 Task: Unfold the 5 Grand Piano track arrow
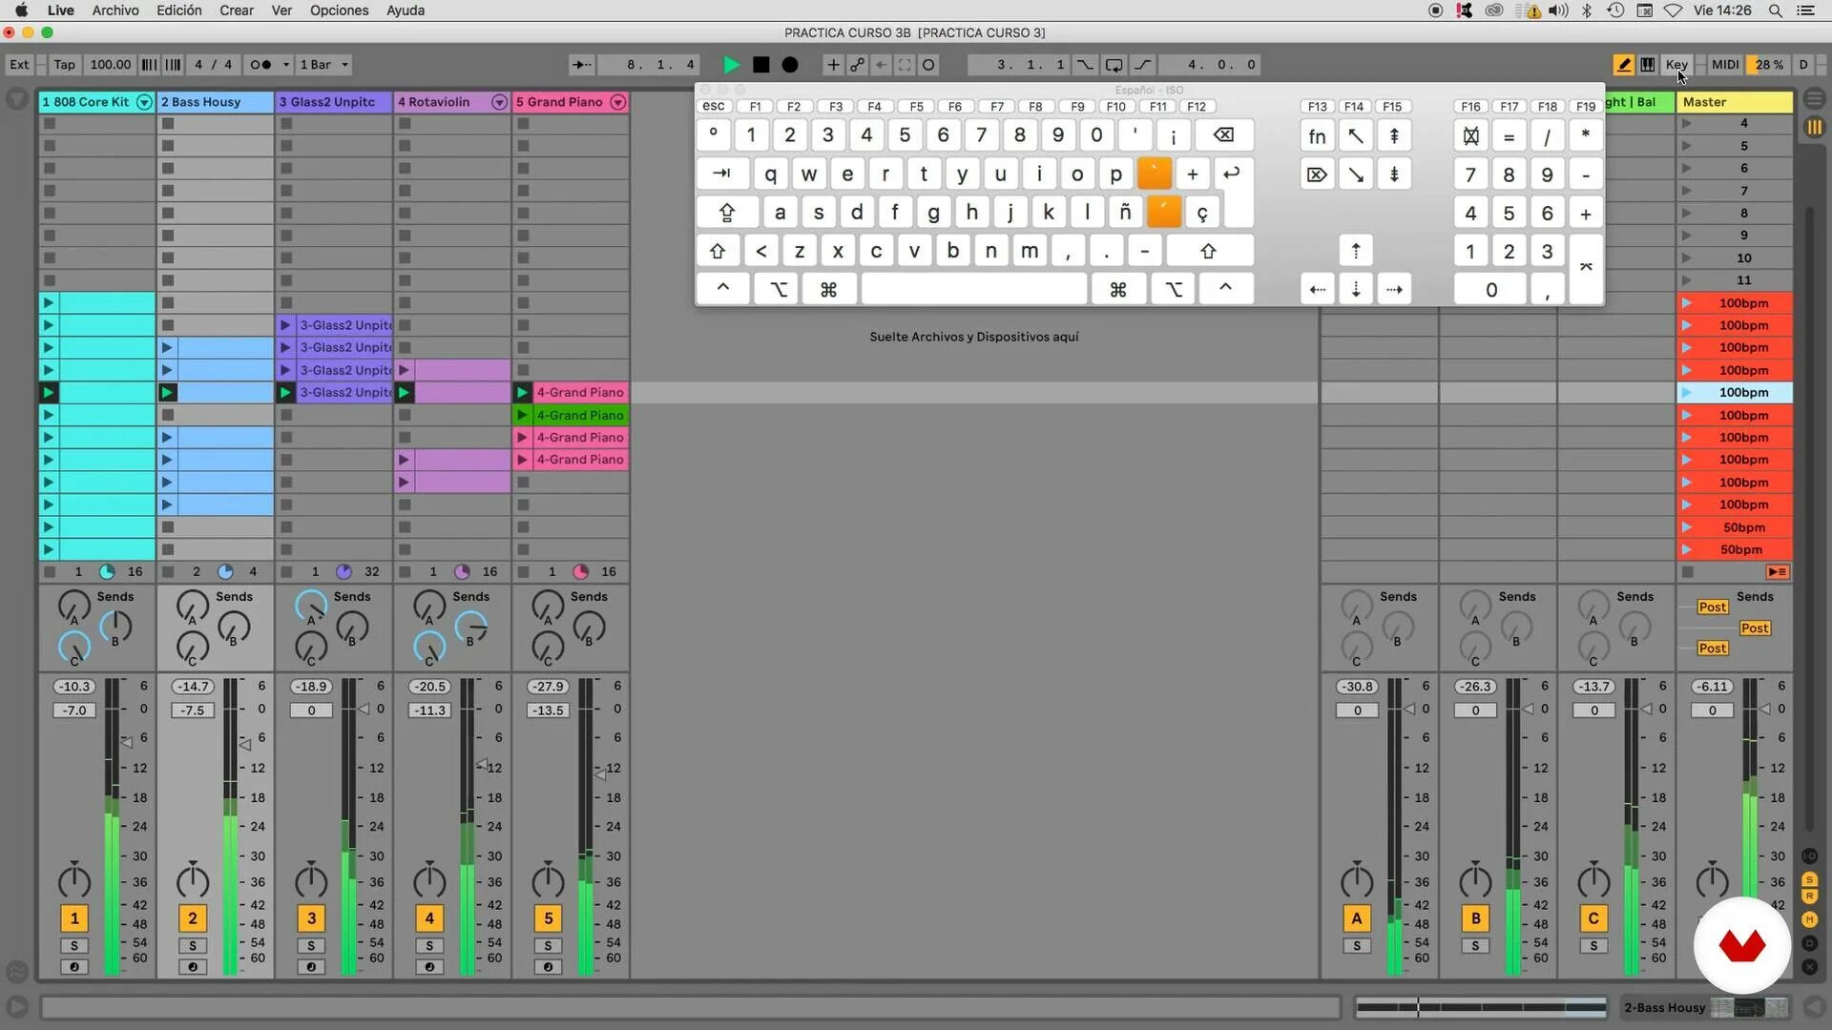pos(617,102)
